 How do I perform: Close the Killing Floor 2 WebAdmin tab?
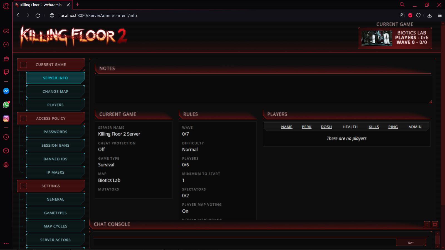(x=68, y=5)
